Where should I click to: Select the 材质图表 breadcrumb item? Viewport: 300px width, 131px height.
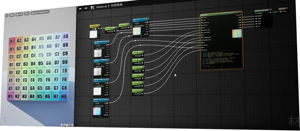tap(117, 5)
